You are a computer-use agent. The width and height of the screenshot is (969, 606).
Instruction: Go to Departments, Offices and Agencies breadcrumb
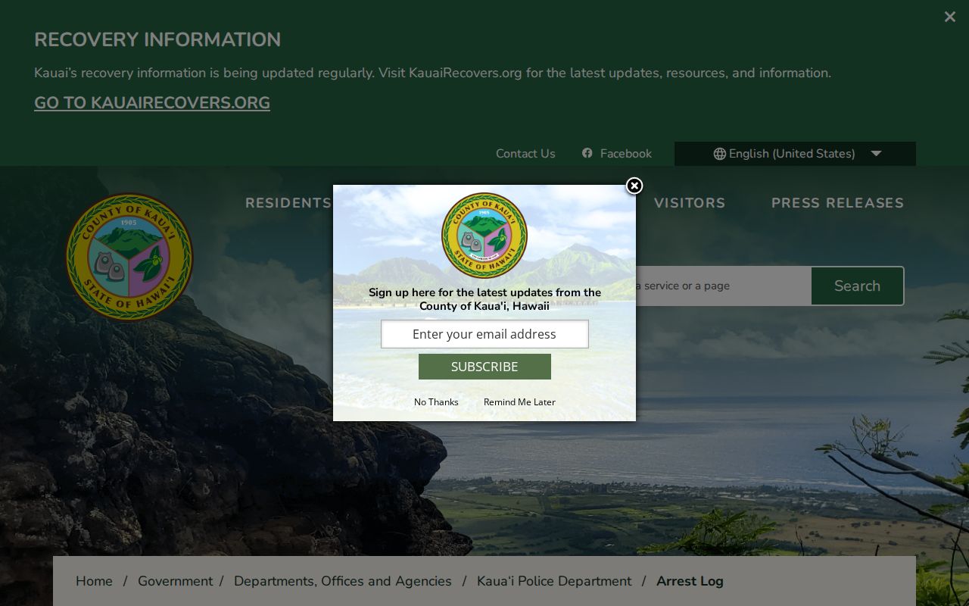pos(343,581)
